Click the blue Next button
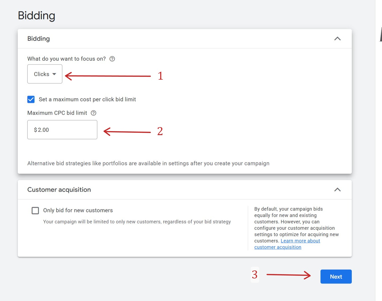 click(336, 277)
